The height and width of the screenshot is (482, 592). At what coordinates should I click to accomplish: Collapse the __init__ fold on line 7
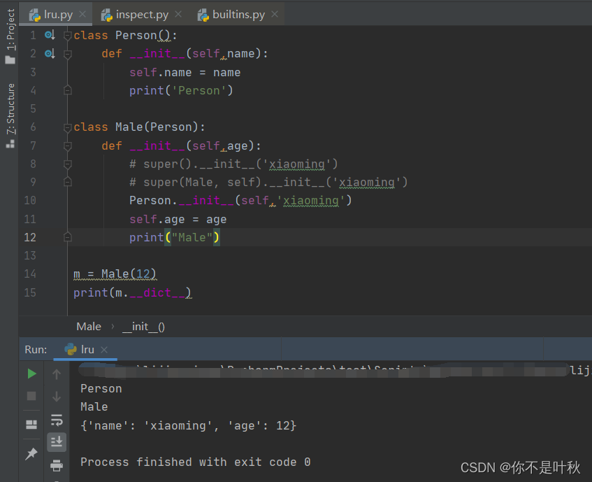coord(68,146)
